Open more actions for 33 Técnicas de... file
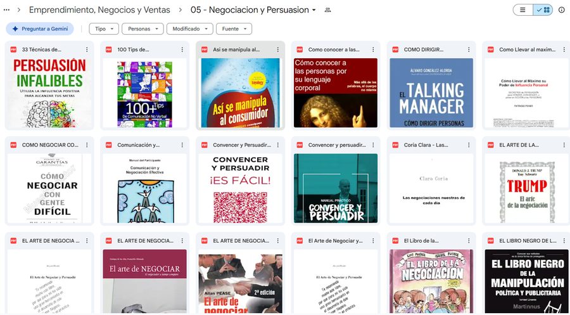The image size is (570, 315). click(87, 49)
